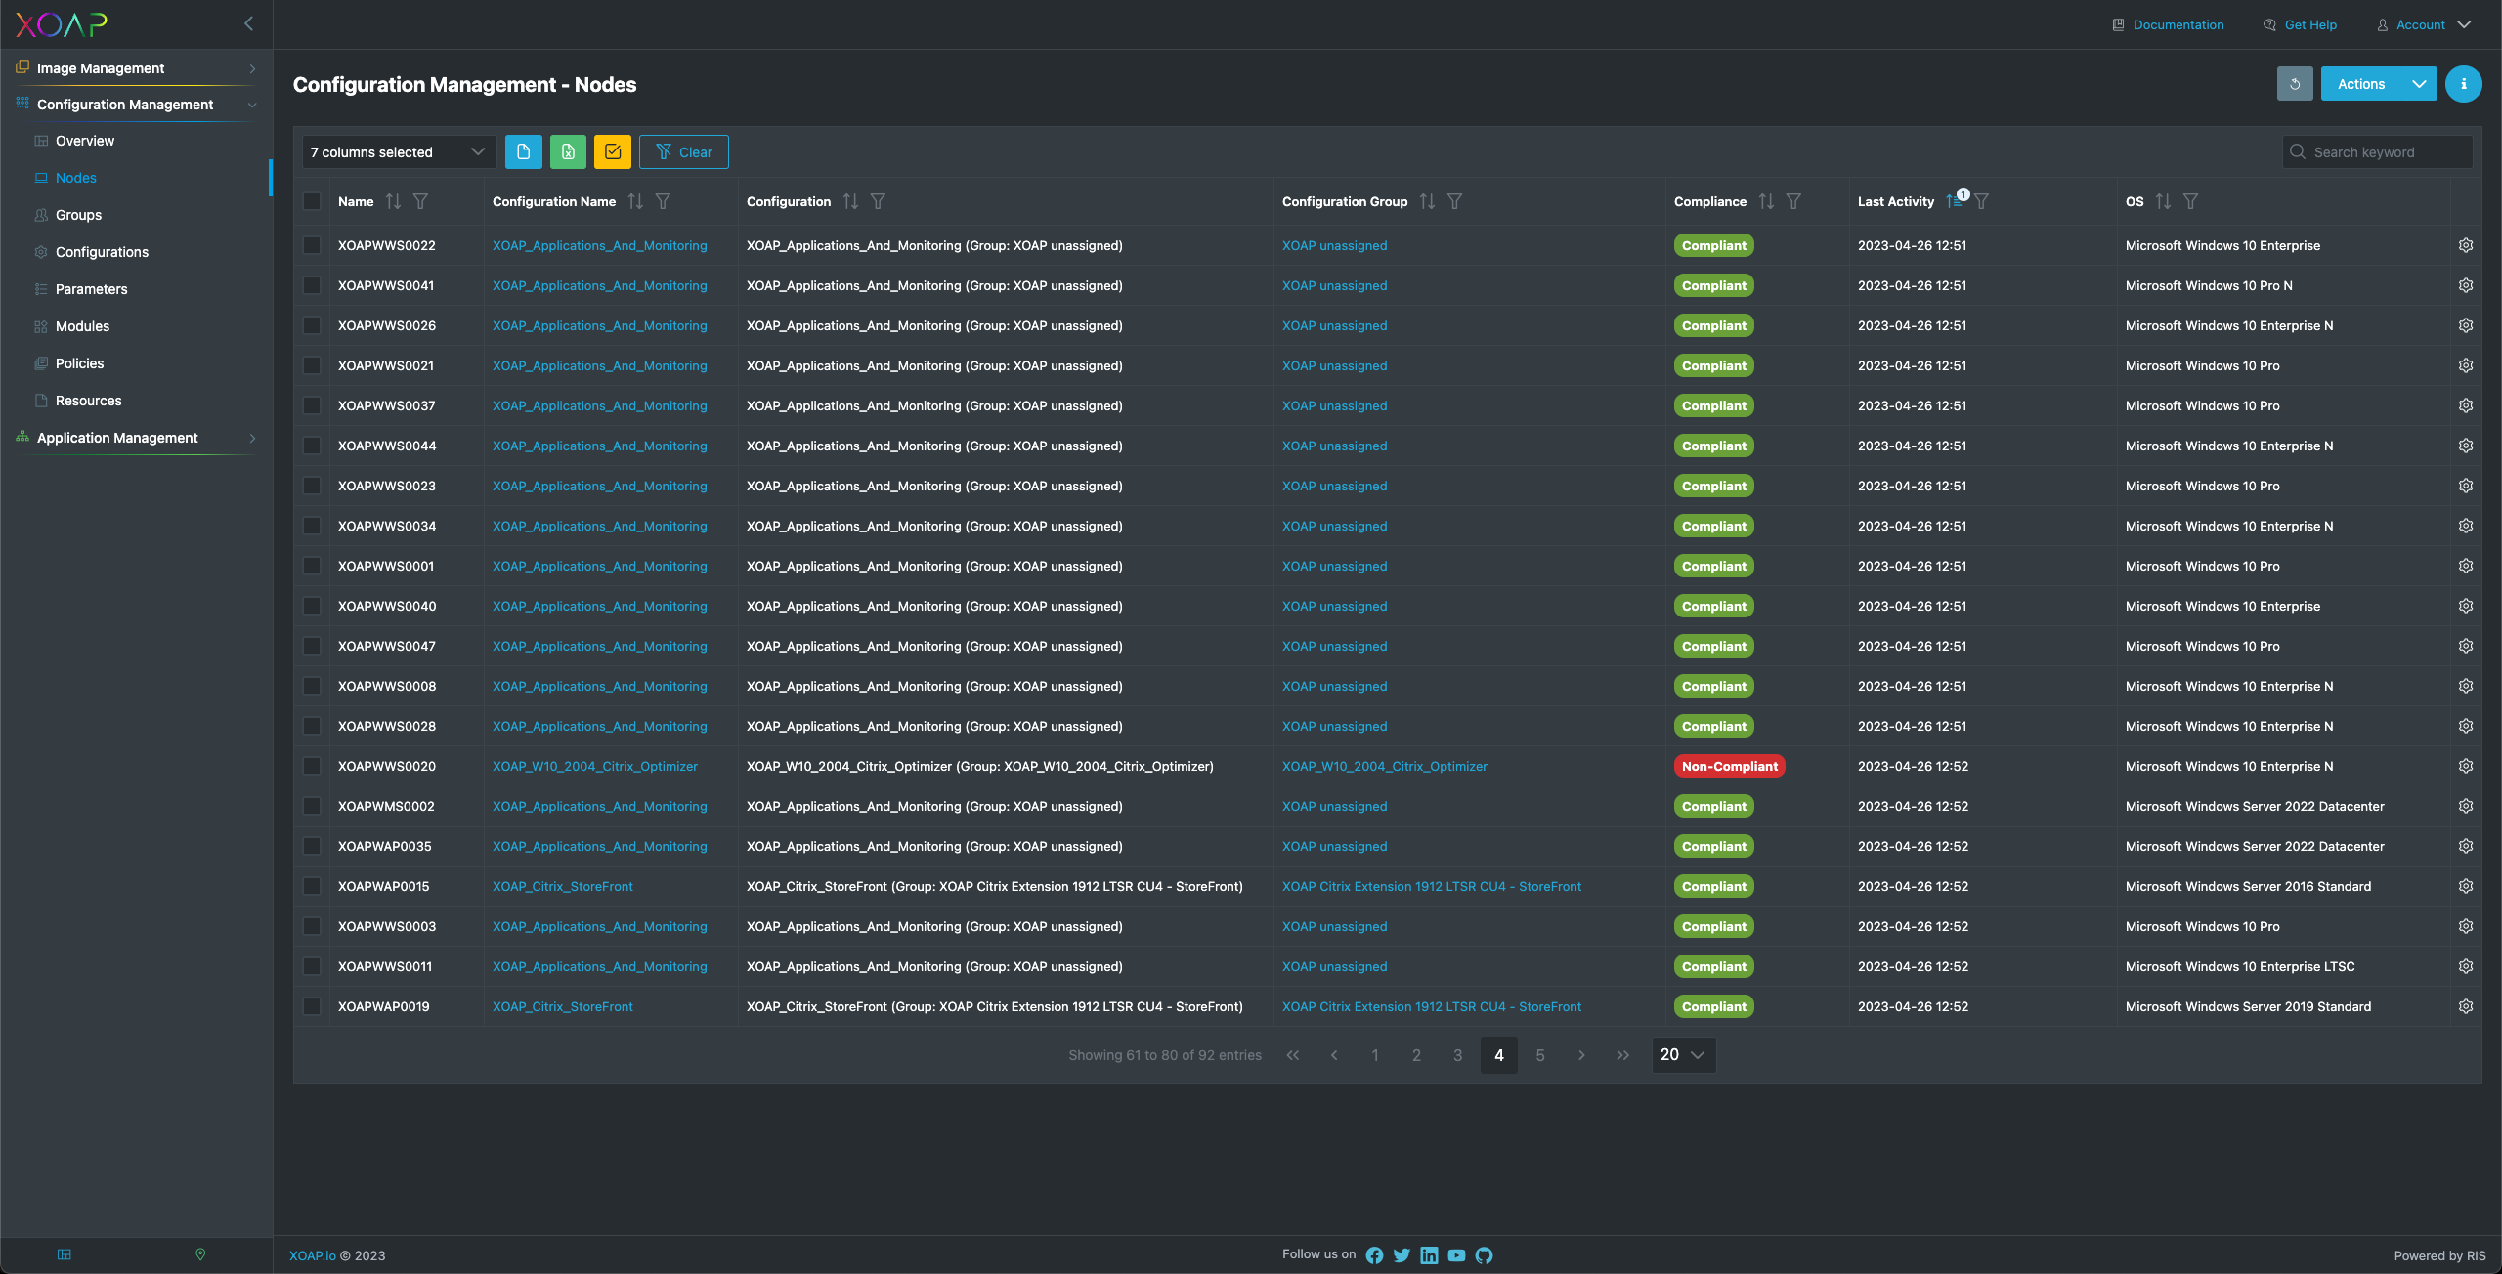Open the LinkedIn icon in footer

1429,1255
